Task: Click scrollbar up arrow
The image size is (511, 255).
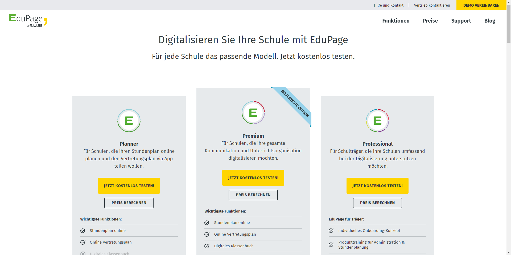Action: (509, 2)
